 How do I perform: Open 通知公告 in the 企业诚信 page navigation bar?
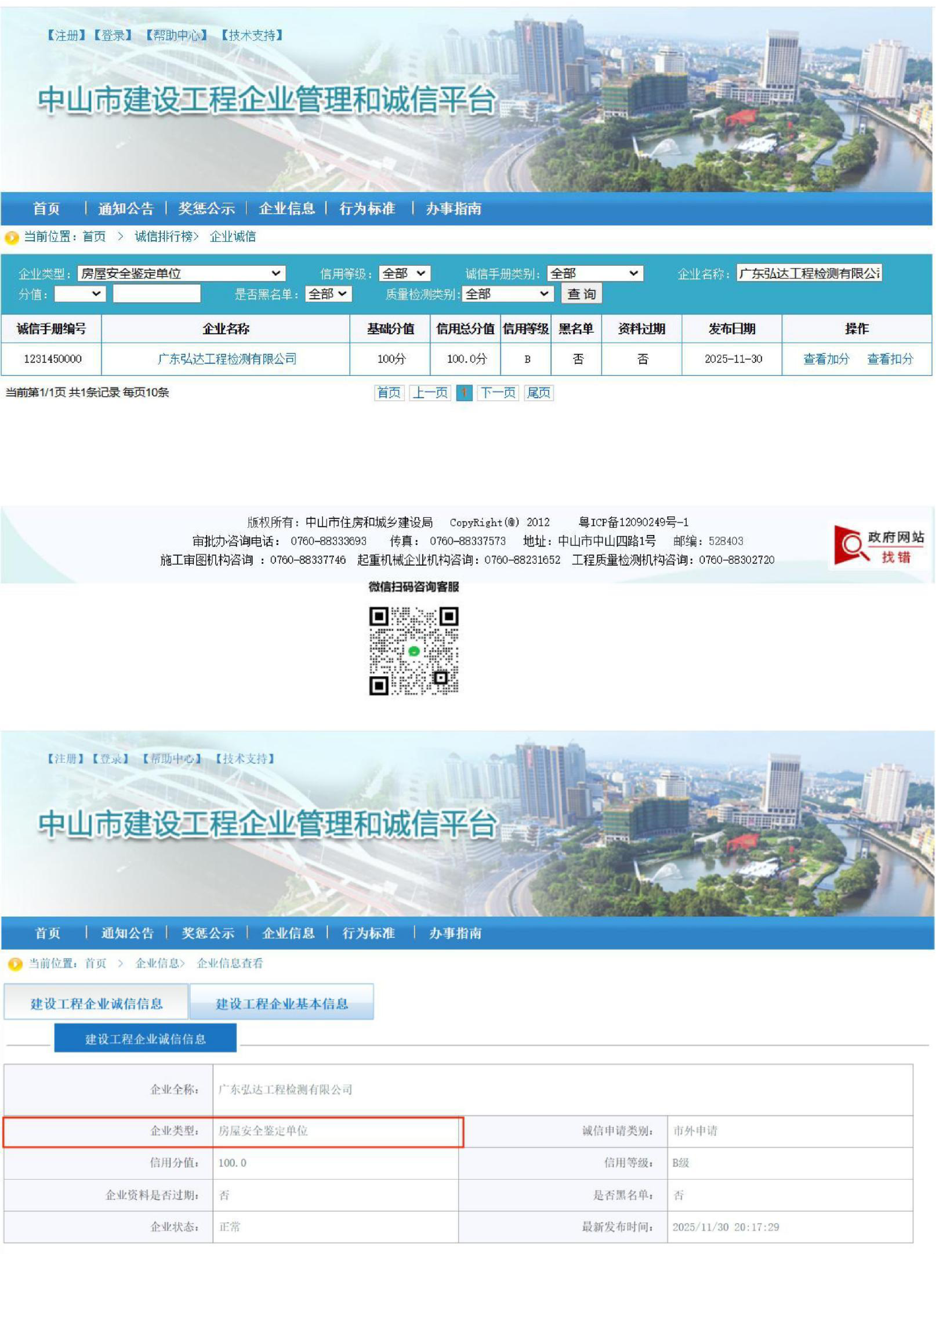[126, 209]
